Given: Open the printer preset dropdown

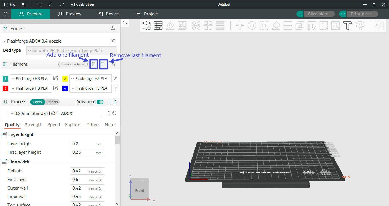Looking at the screenshot, I should coord(56,41).
